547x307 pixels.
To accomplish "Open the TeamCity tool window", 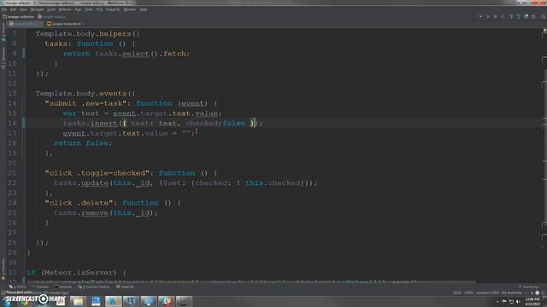I will [x=125, y=287].
